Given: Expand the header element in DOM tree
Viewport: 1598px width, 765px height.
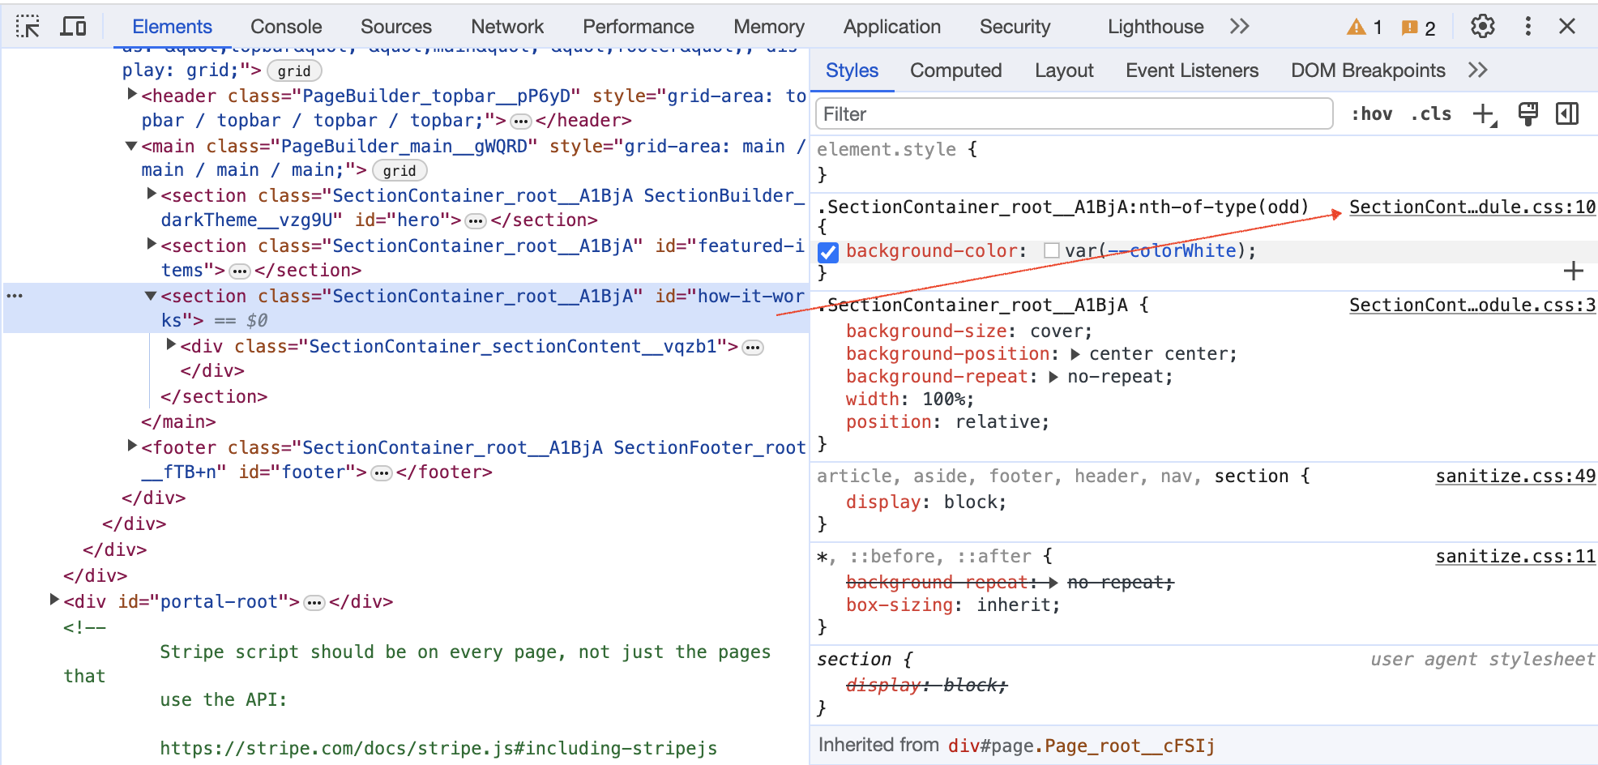Looking at the screenshot, I should (131, 94).
